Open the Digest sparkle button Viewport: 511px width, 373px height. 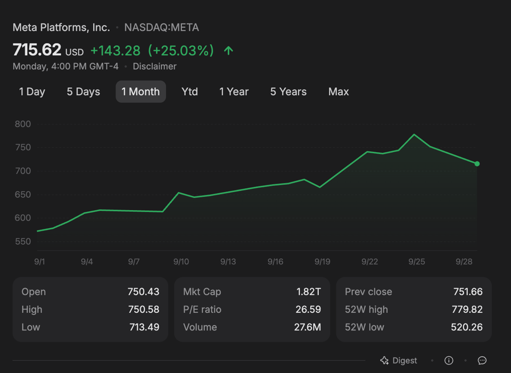(398, 360)
